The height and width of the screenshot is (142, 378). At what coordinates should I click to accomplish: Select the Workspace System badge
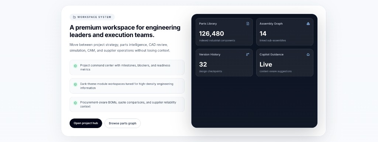(92, 17)
